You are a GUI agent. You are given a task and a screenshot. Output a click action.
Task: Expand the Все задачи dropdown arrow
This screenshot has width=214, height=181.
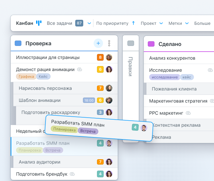point(89,23)
